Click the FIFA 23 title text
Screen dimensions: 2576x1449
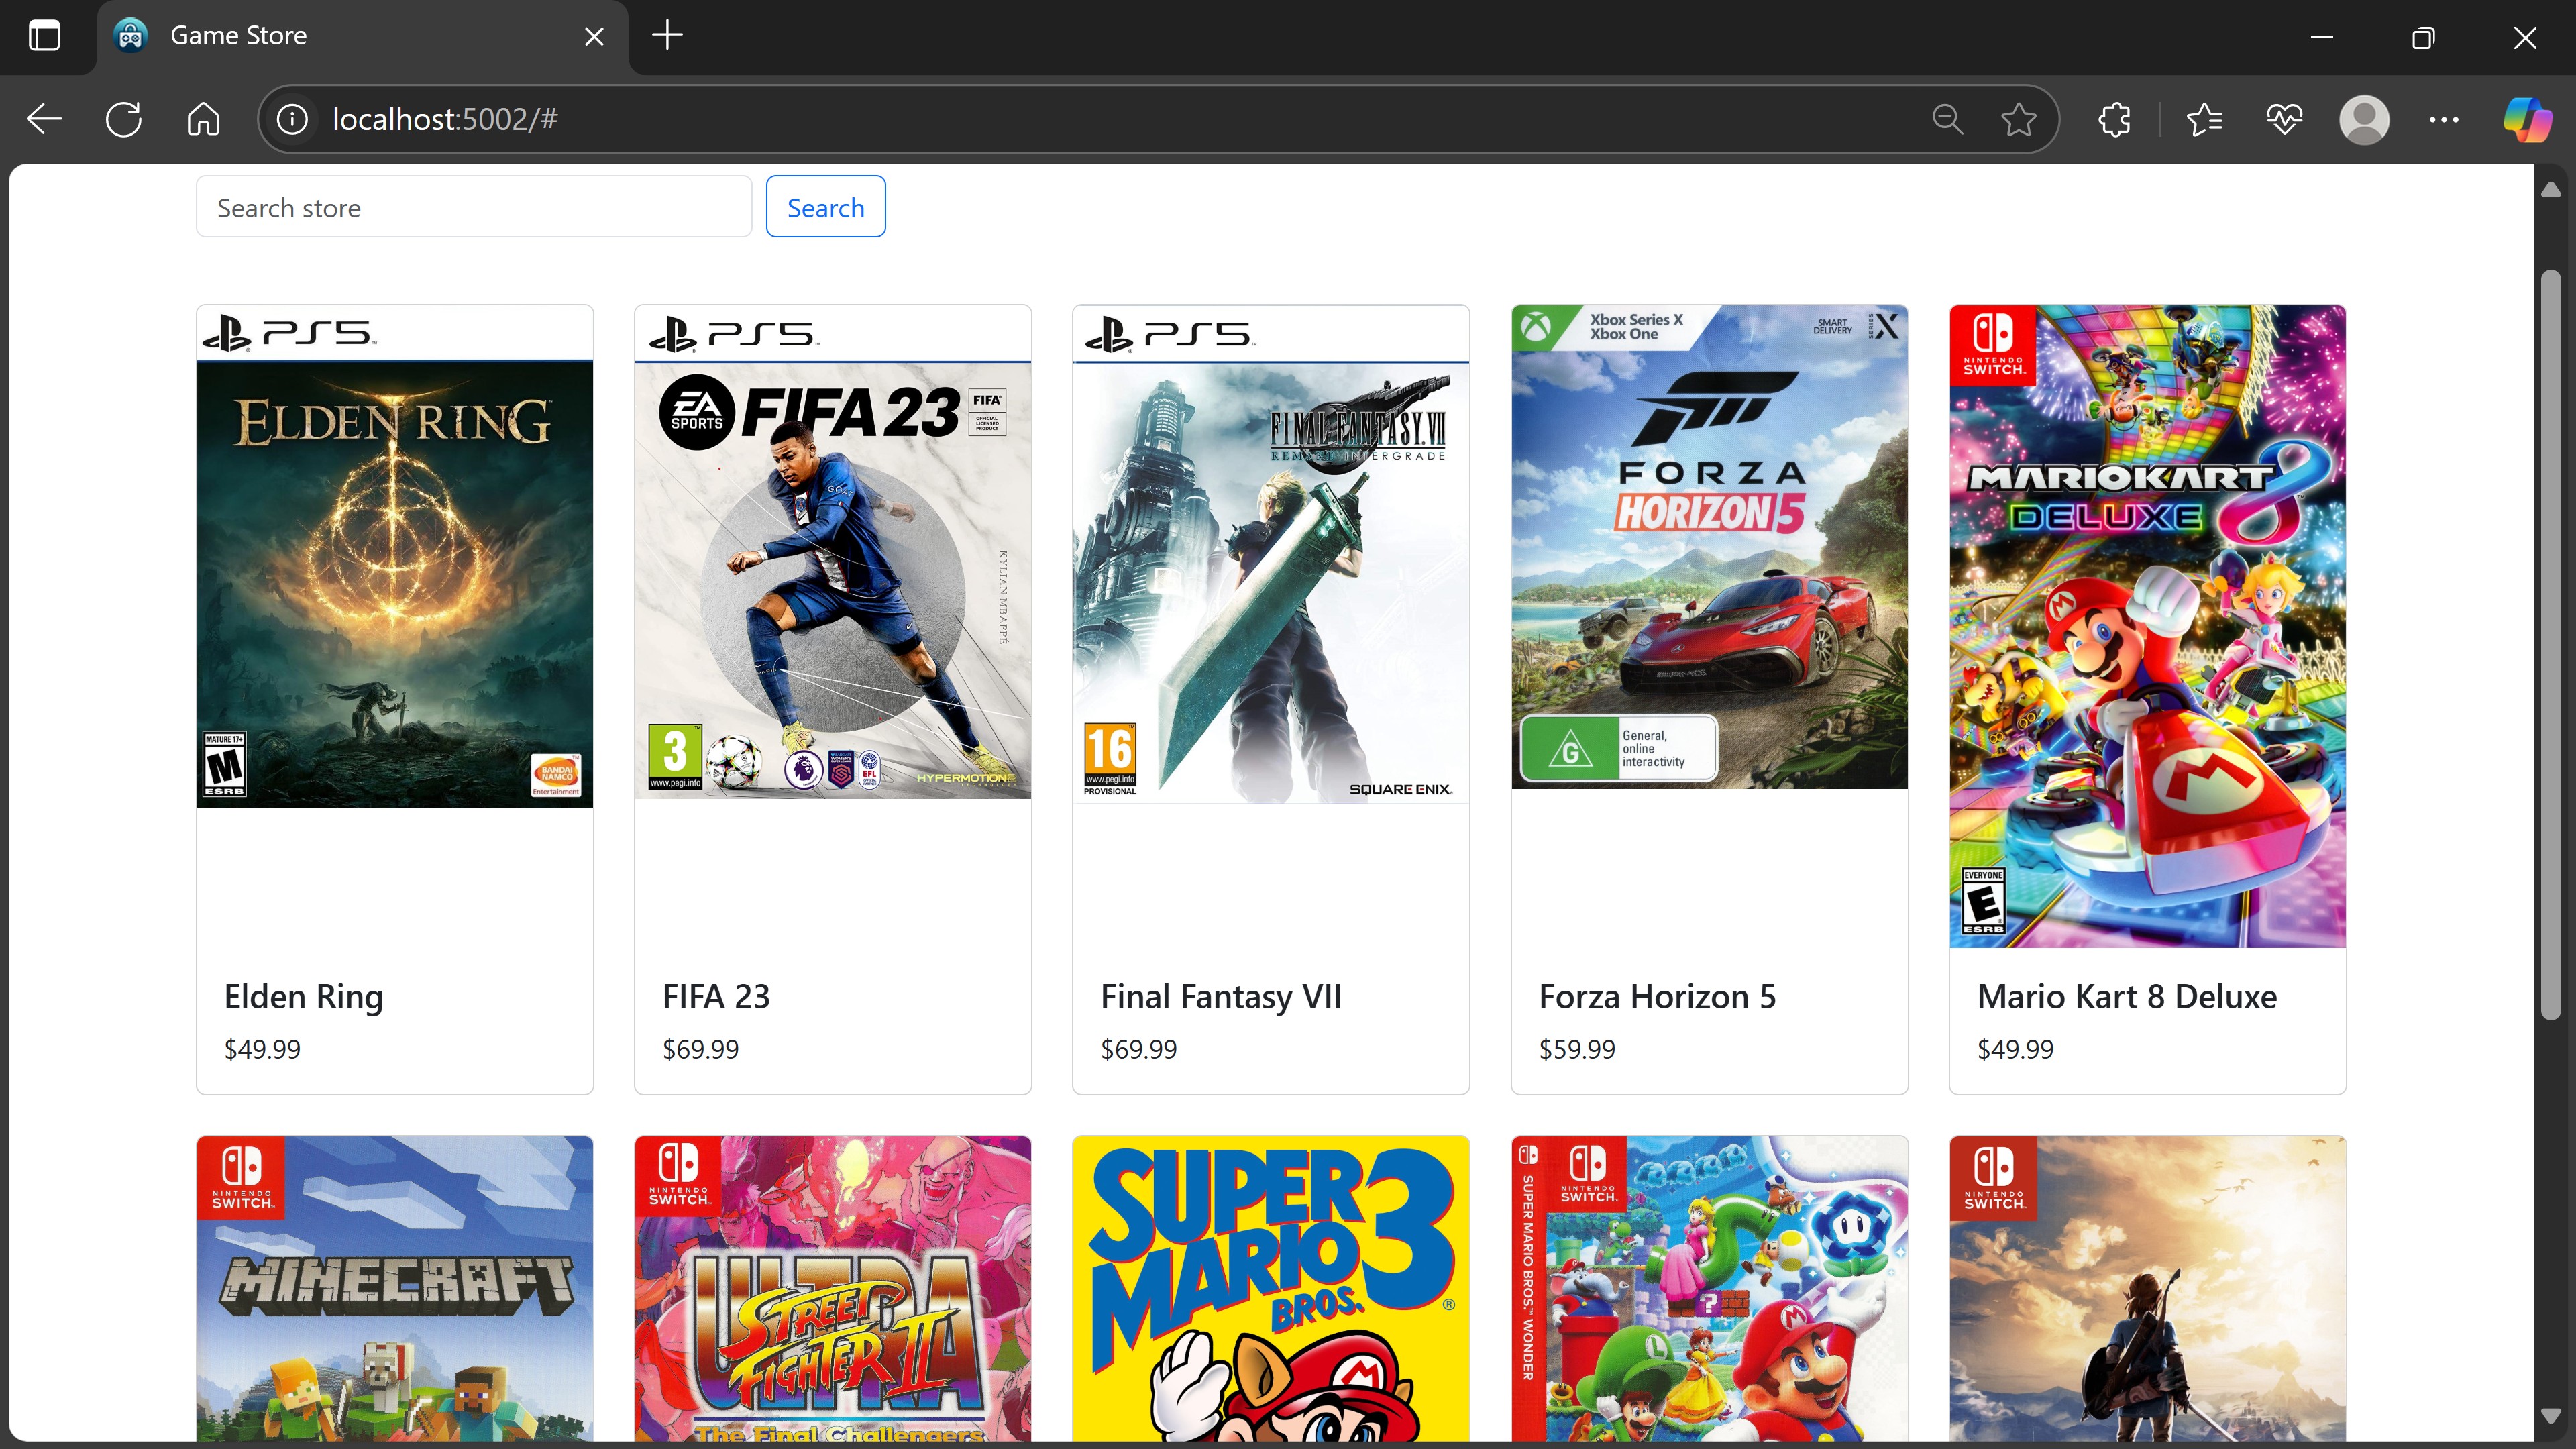716,997
